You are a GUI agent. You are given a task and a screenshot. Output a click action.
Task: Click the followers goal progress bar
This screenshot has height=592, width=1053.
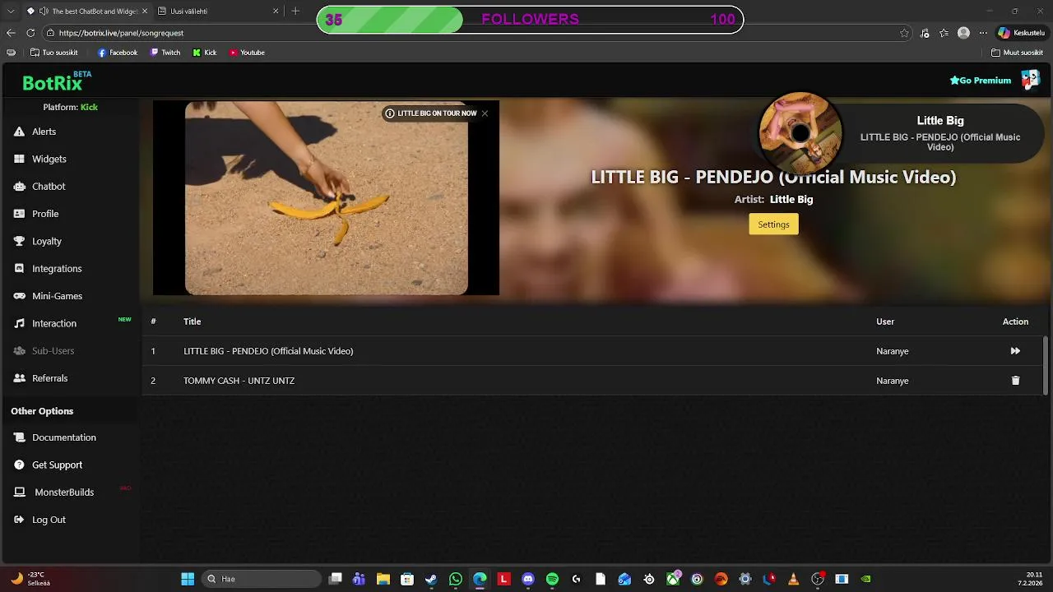(x=530, y=20)
